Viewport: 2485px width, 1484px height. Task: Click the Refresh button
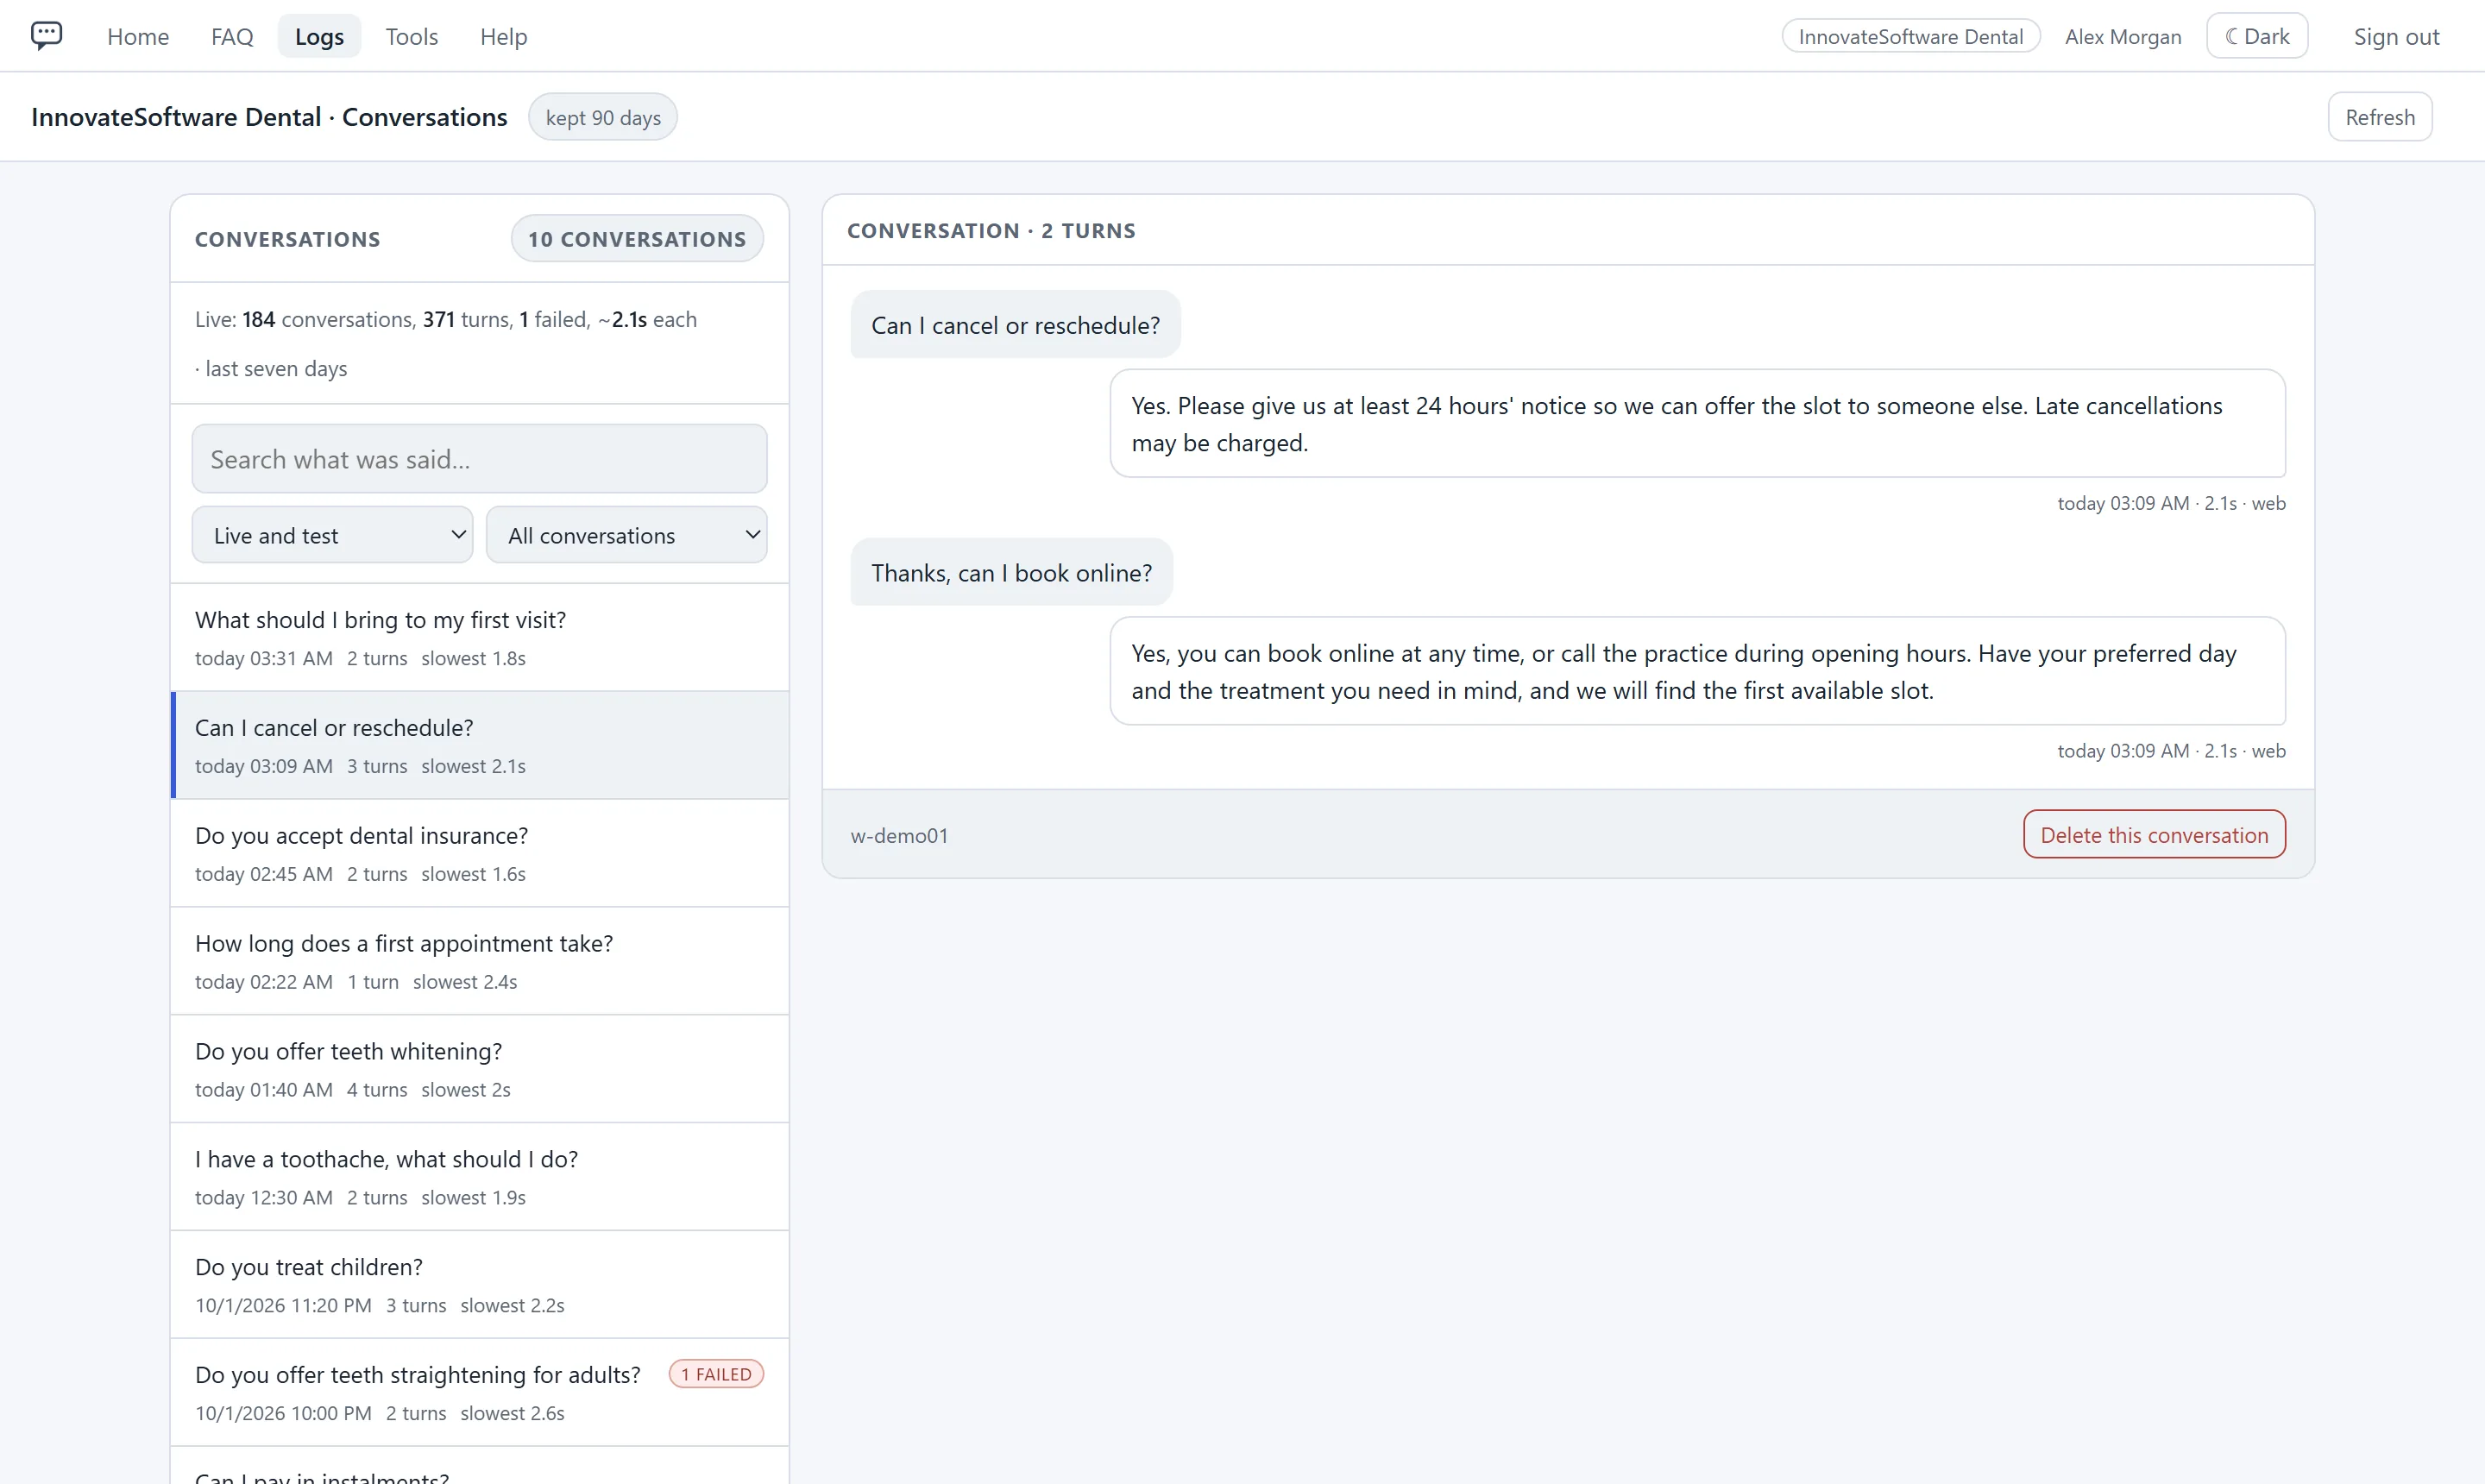pos(2379,117)
